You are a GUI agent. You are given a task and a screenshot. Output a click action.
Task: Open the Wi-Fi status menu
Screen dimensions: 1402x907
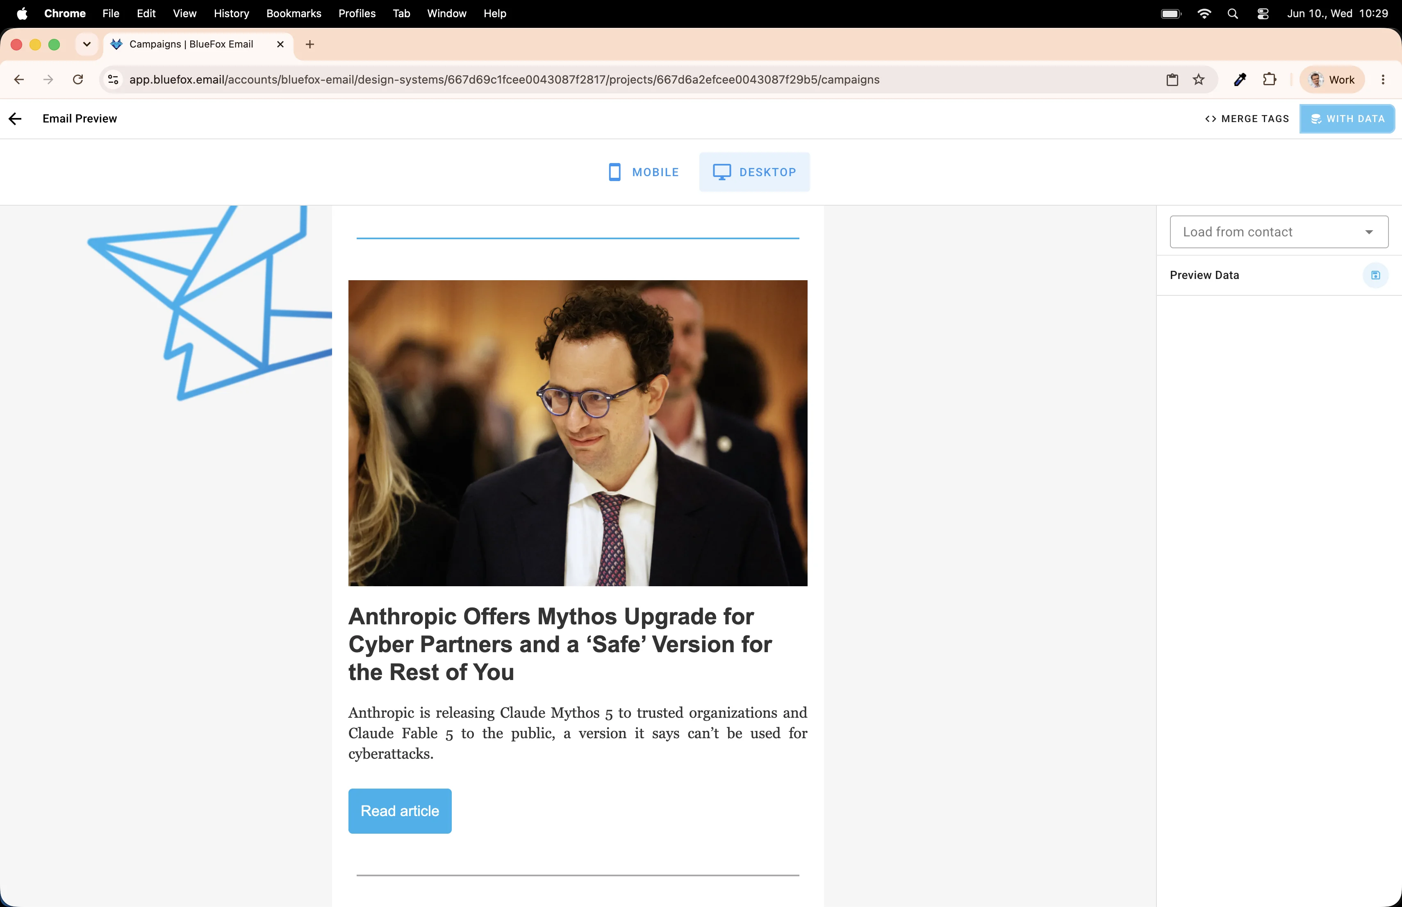click(1204, 14)
